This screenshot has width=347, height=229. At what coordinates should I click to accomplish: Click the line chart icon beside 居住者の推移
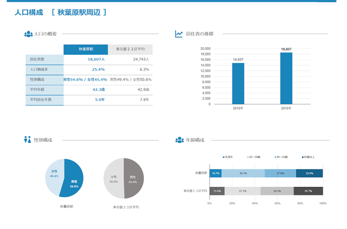pos(179,34)
